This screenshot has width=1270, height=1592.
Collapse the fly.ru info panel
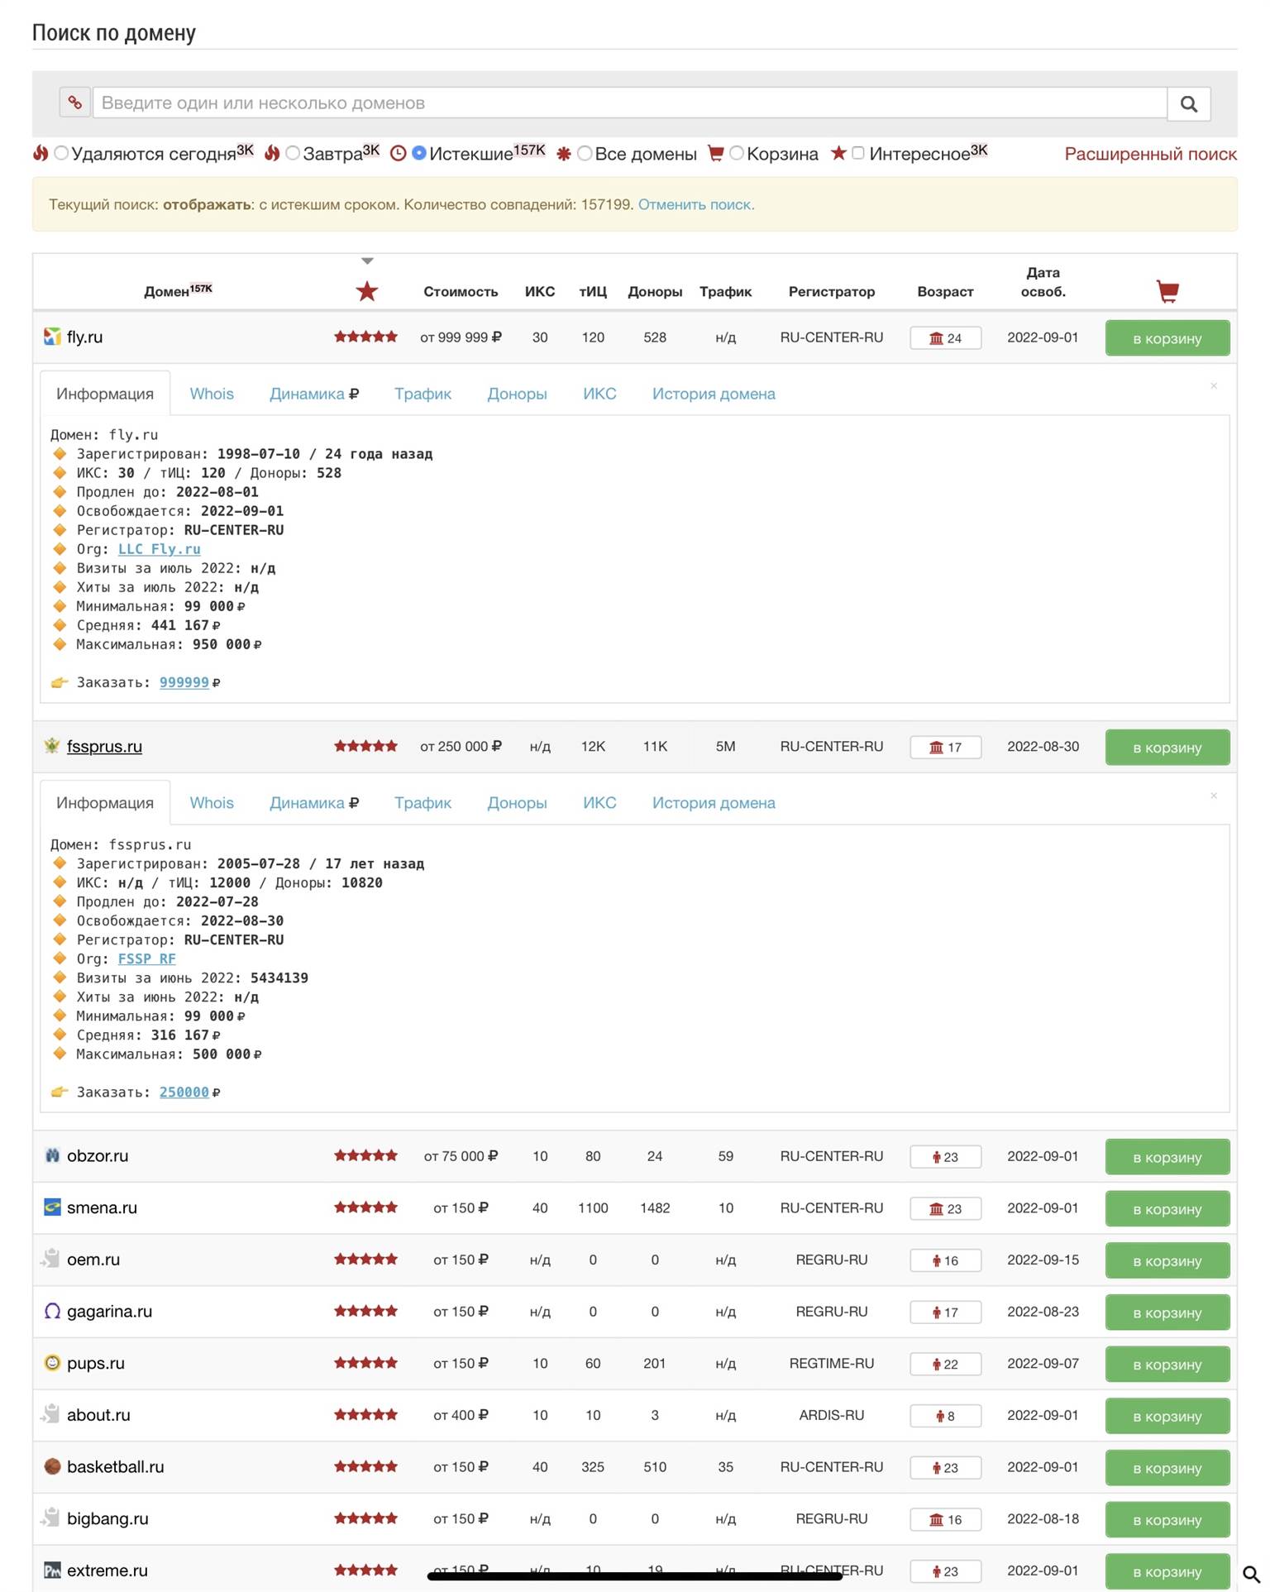1213,386
